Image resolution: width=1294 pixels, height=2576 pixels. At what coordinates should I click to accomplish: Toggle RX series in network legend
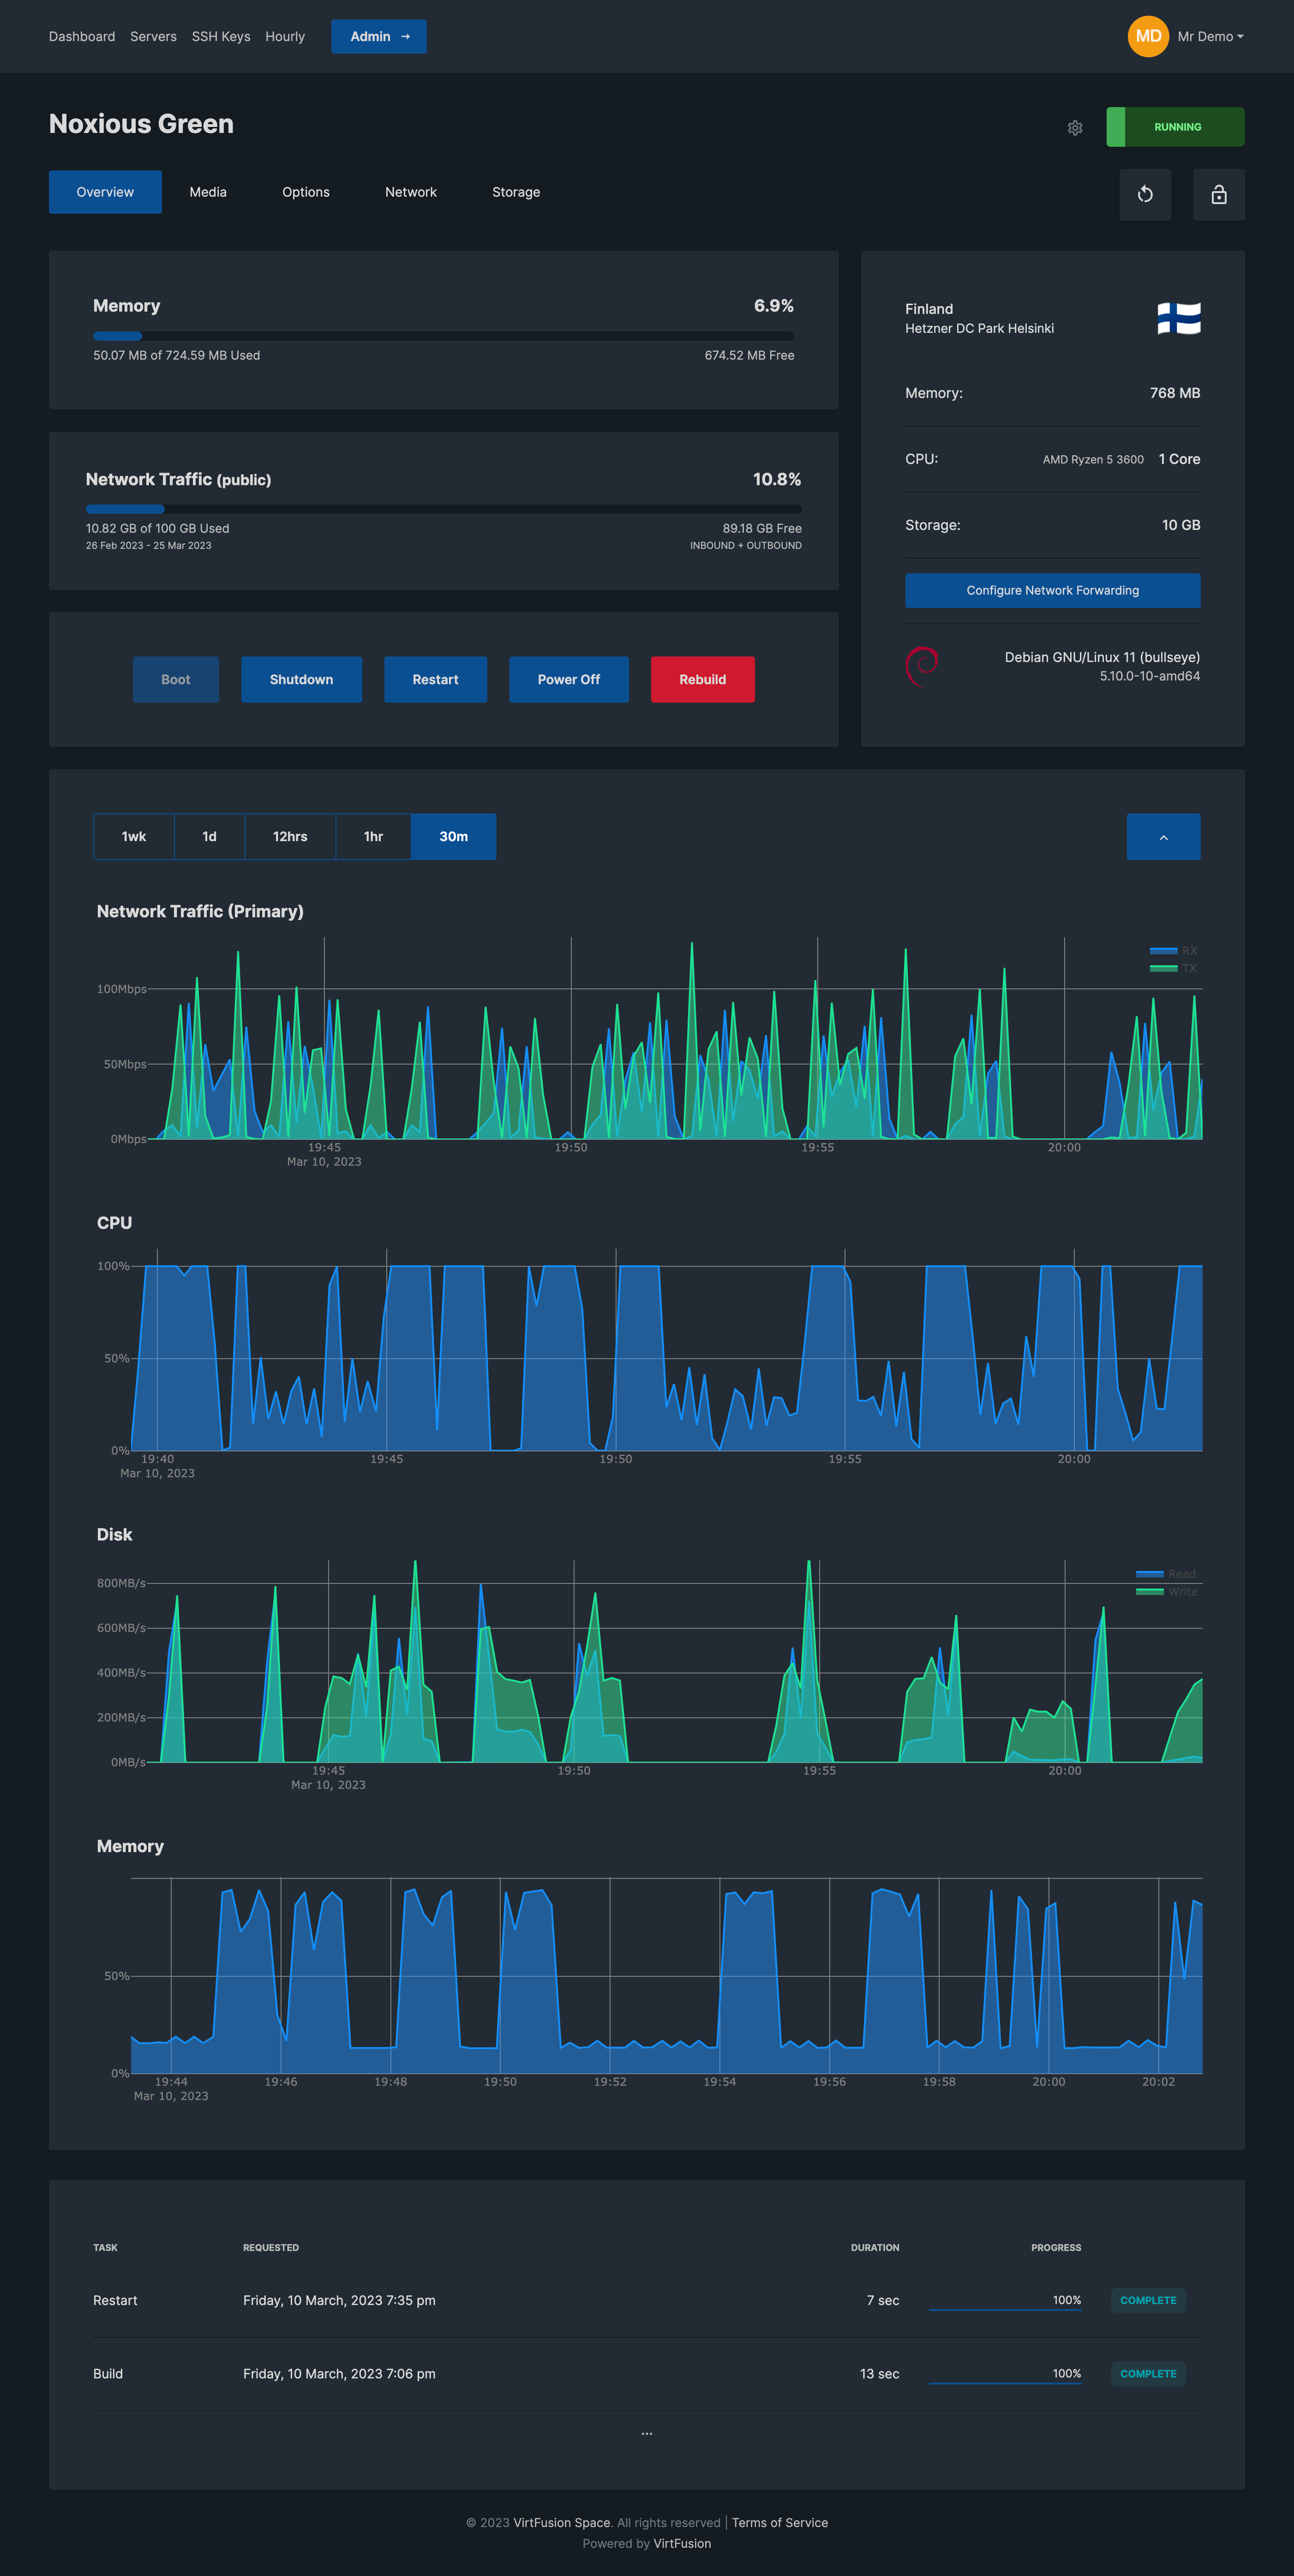(x=1173, y=950)
